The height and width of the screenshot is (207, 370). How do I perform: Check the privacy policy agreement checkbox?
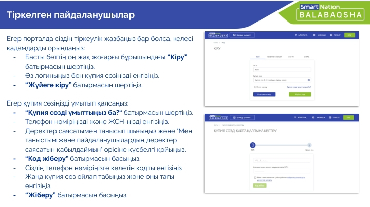point(255,178)
